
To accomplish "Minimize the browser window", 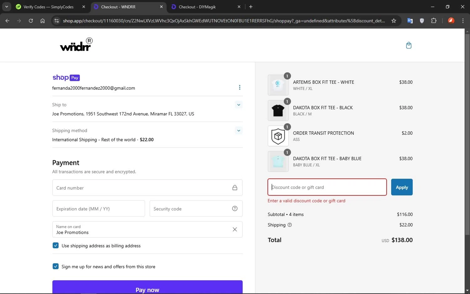I will tap(433, 7).
